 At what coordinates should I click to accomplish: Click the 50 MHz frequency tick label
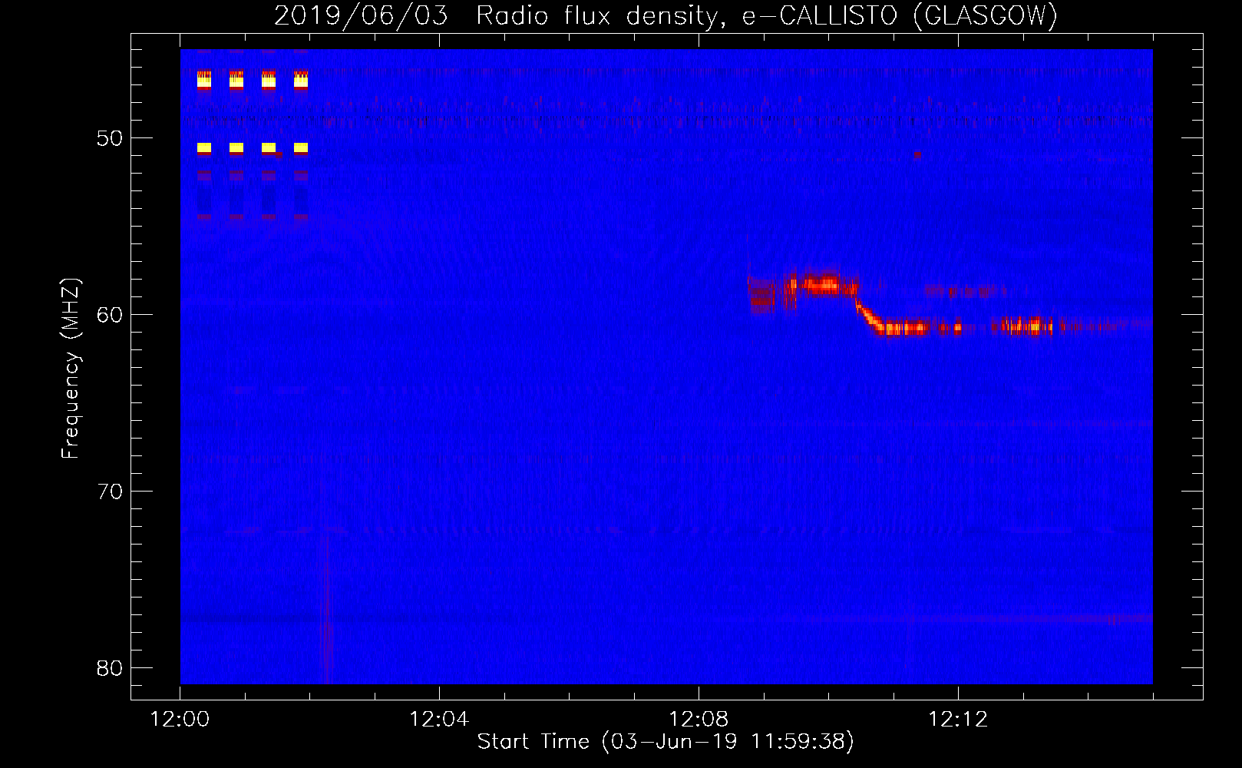[110, 138]
